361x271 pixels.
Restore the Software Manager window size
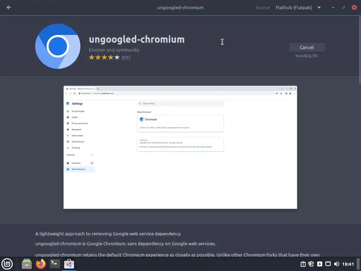point(343,7)
